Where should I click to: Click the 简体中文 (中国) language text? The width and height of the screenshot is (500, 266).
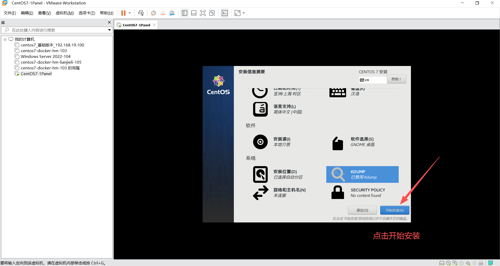[287, 112]
